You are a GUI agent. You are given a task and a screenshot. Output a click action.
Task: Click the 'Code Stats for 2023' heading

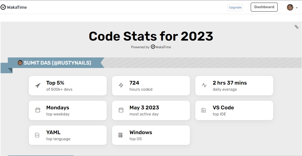click(x=151, y=36)
